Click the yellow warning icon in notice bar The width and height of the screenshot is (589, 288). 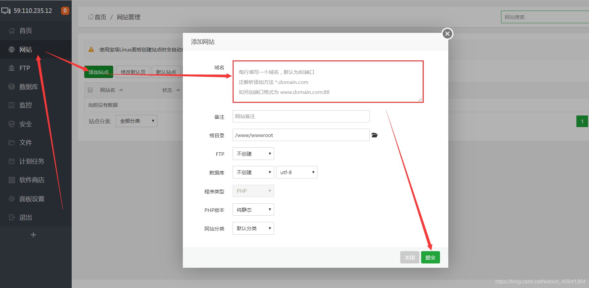pyautogui.click(x=91, y=49)
